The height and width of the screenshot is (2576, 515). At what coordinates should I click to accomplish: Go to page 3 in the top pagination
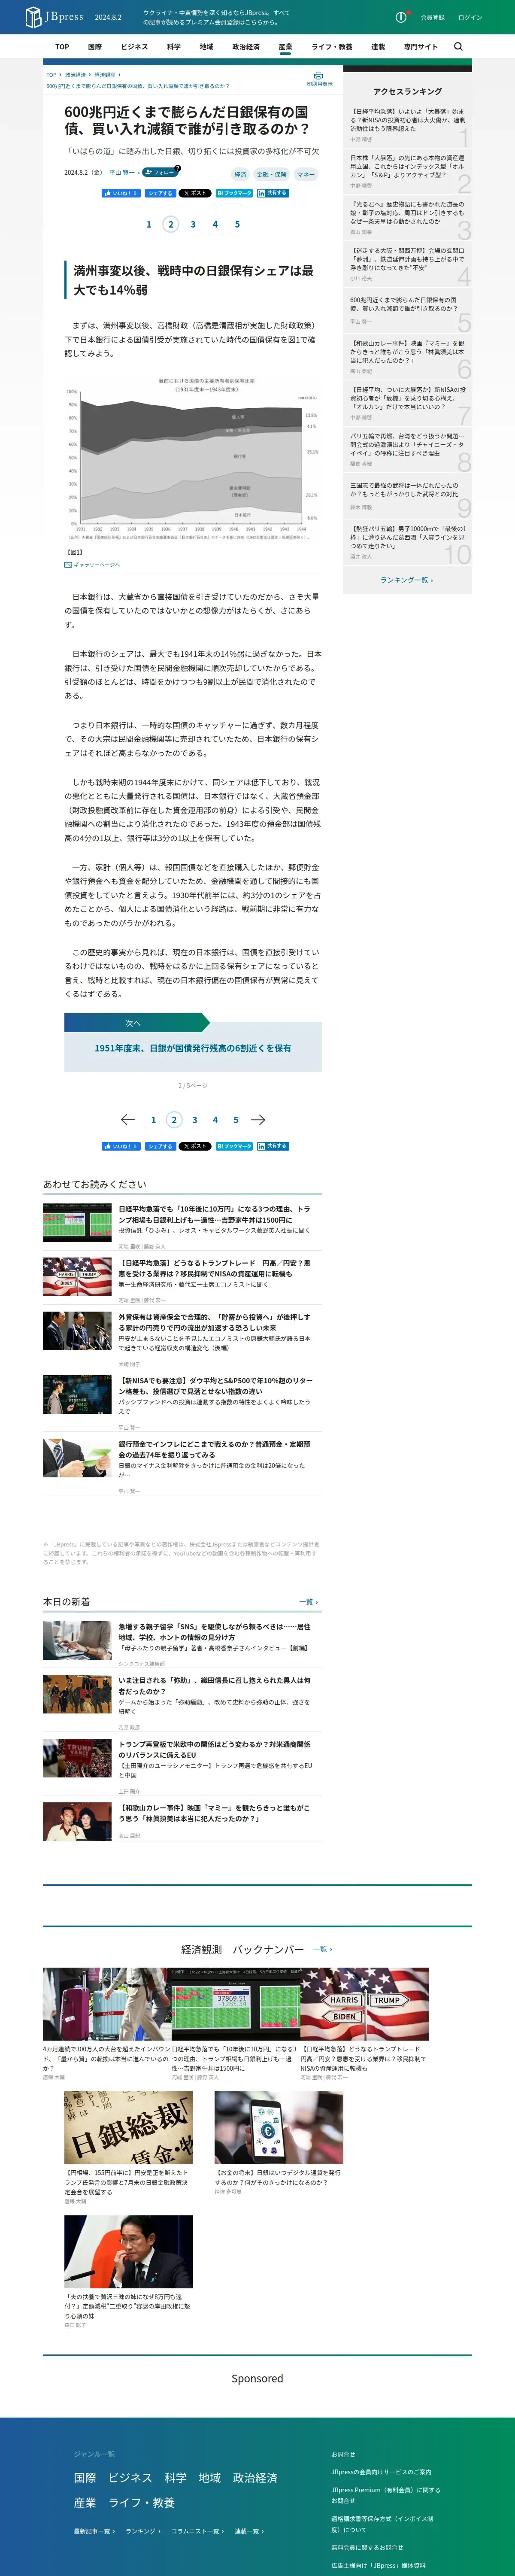pyautogui.click(x=193, y=224)
